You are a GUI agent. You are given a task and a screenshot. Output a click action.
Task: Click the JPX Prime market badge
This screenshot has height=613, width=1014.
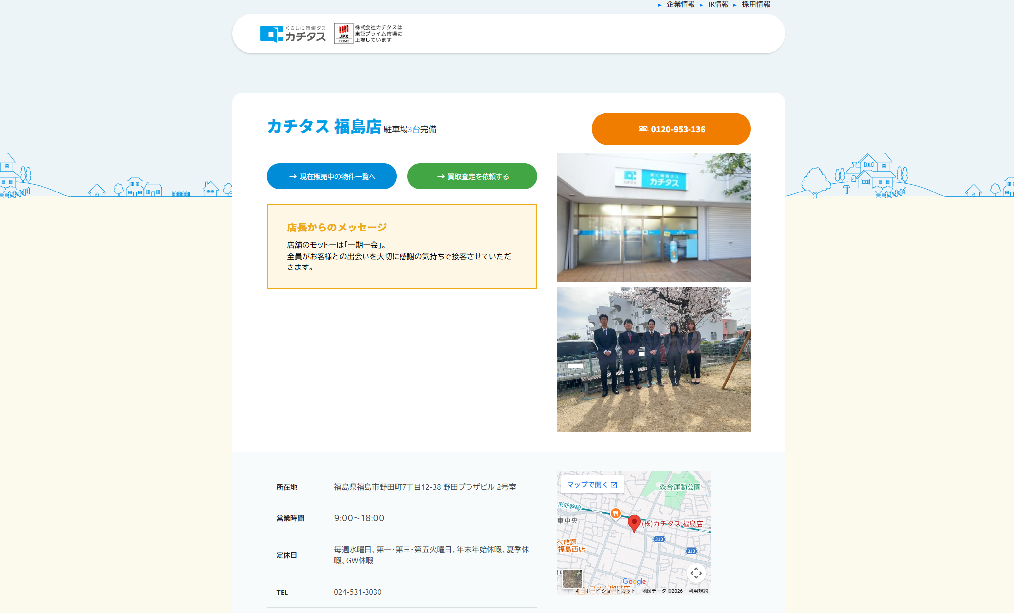click(344, 34)
